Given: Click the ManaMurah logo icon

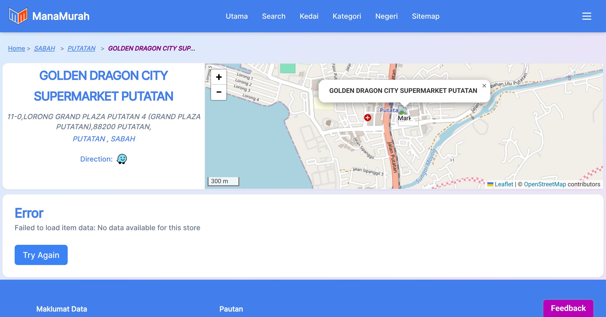Looking at the screenshot, I should pos(18,16).
